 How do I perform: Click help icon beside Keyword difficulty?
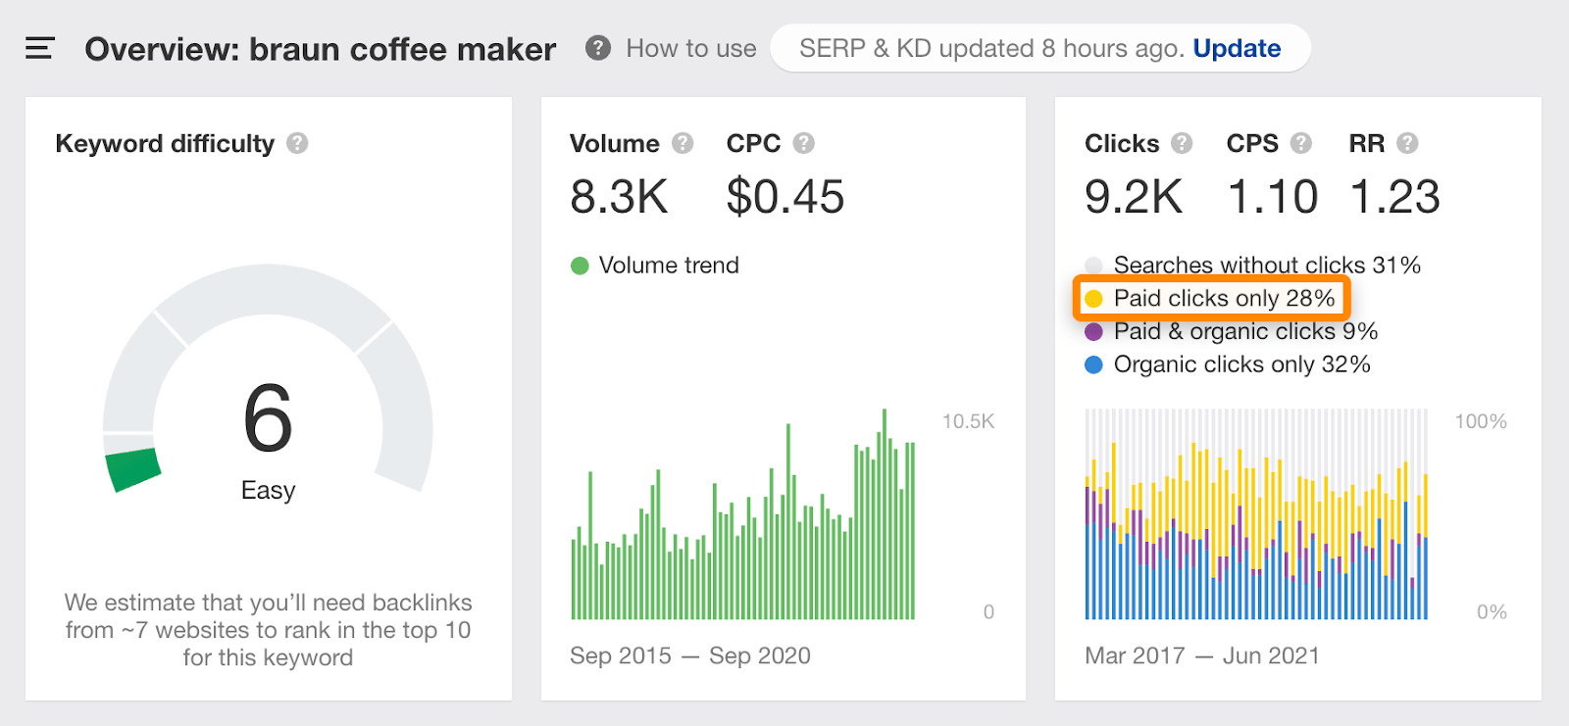[297, 144]
